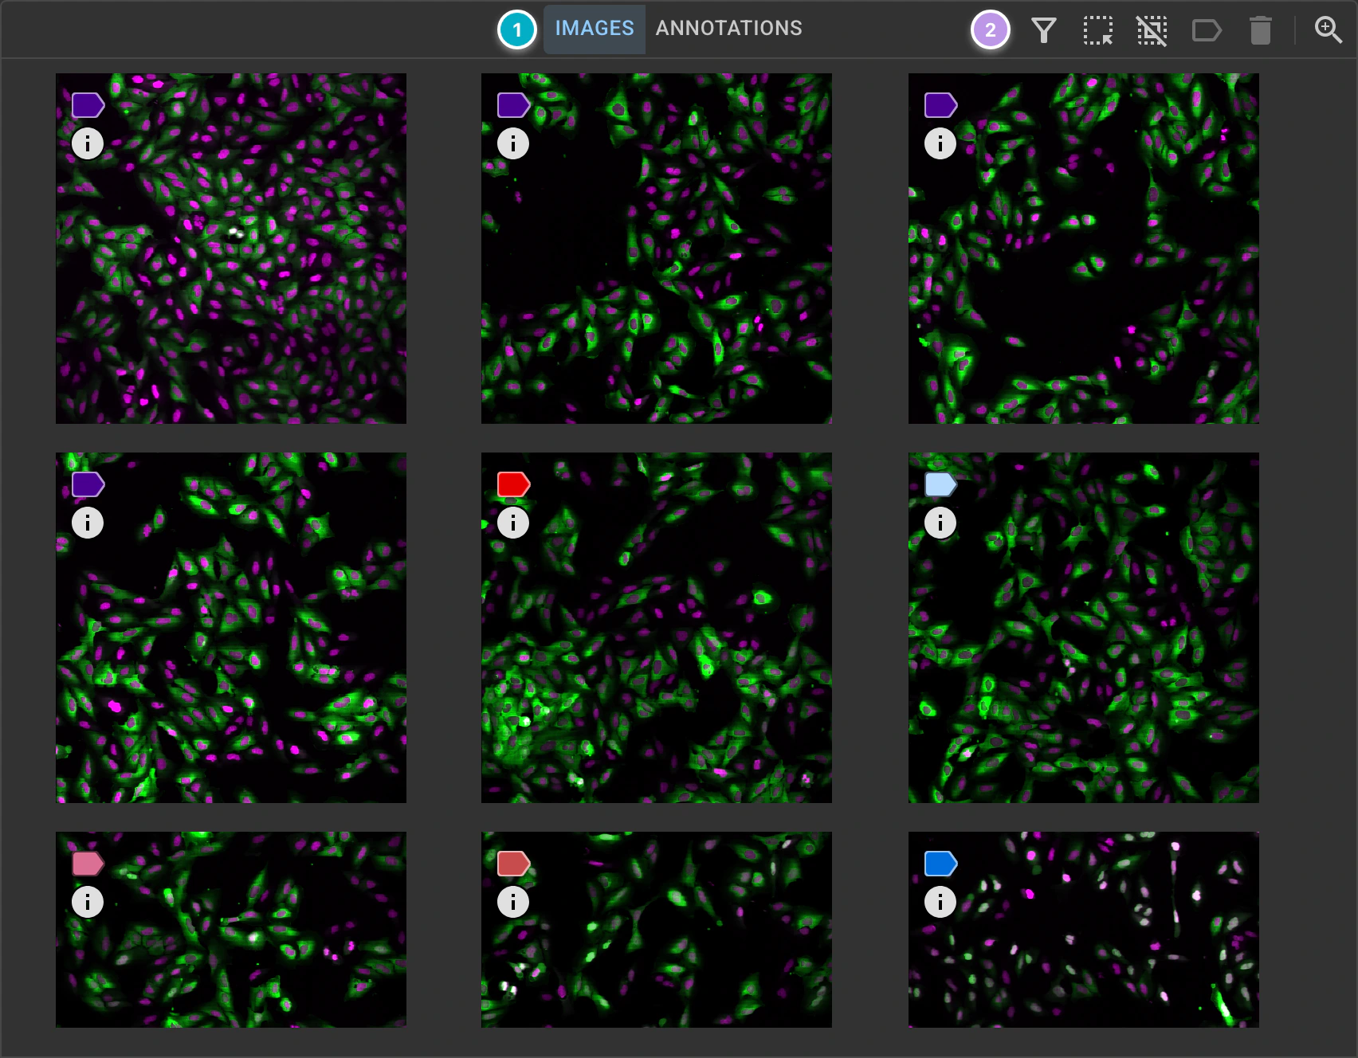Select the red-tagged cell image thumbnail
Viewport: 1358px width, 1058px height.
point(657,628)
